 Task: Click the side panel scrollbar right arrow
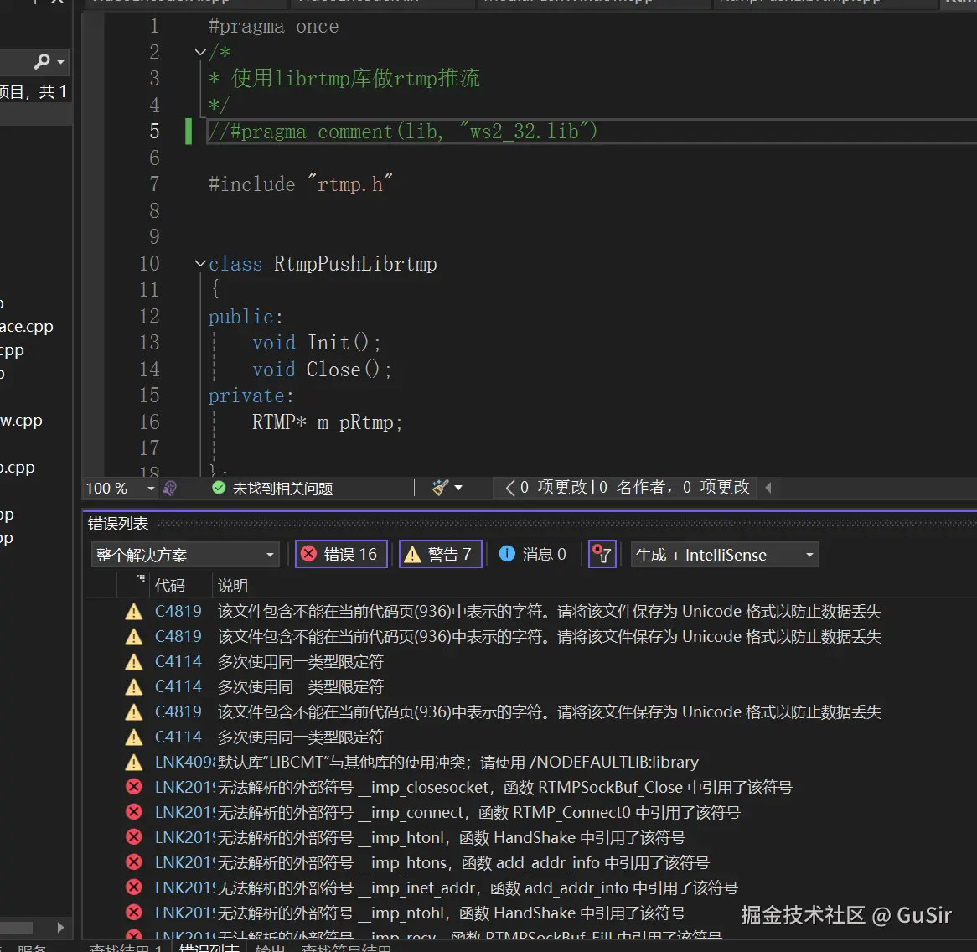60,927
